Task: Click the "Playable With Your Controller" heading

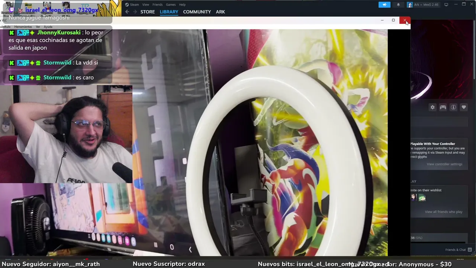Action: 433,144
